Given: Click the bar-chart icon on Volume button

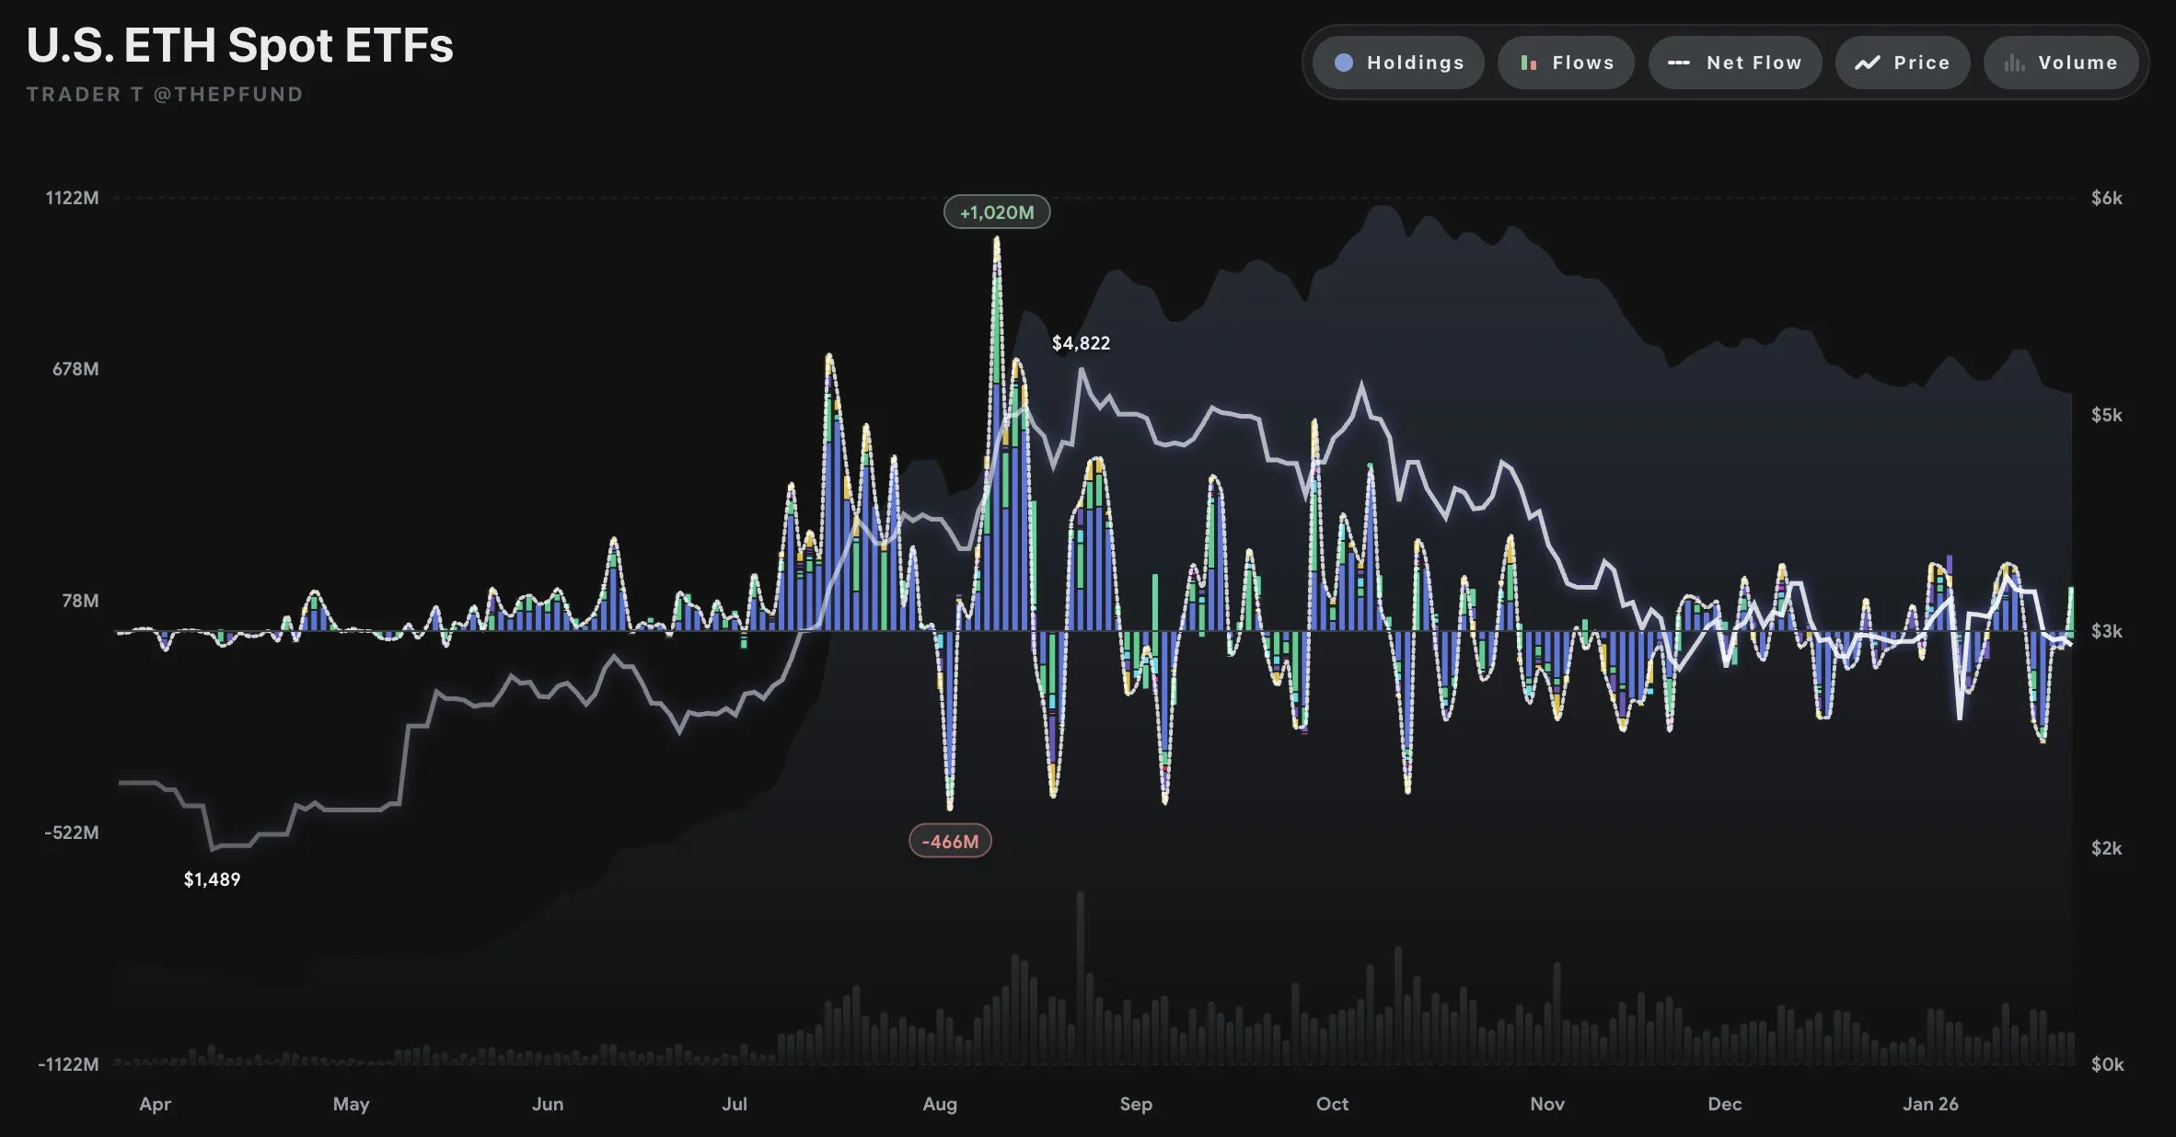Looking at the screenshot, I should point(2014,63).
